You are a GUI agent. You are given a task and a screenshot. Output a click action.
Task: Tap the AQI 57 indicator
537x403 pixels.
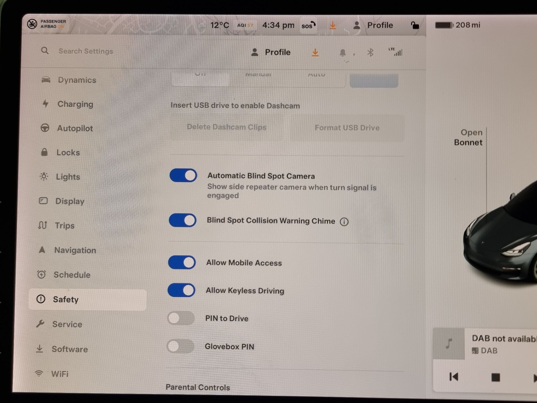[x=245, y=25]
